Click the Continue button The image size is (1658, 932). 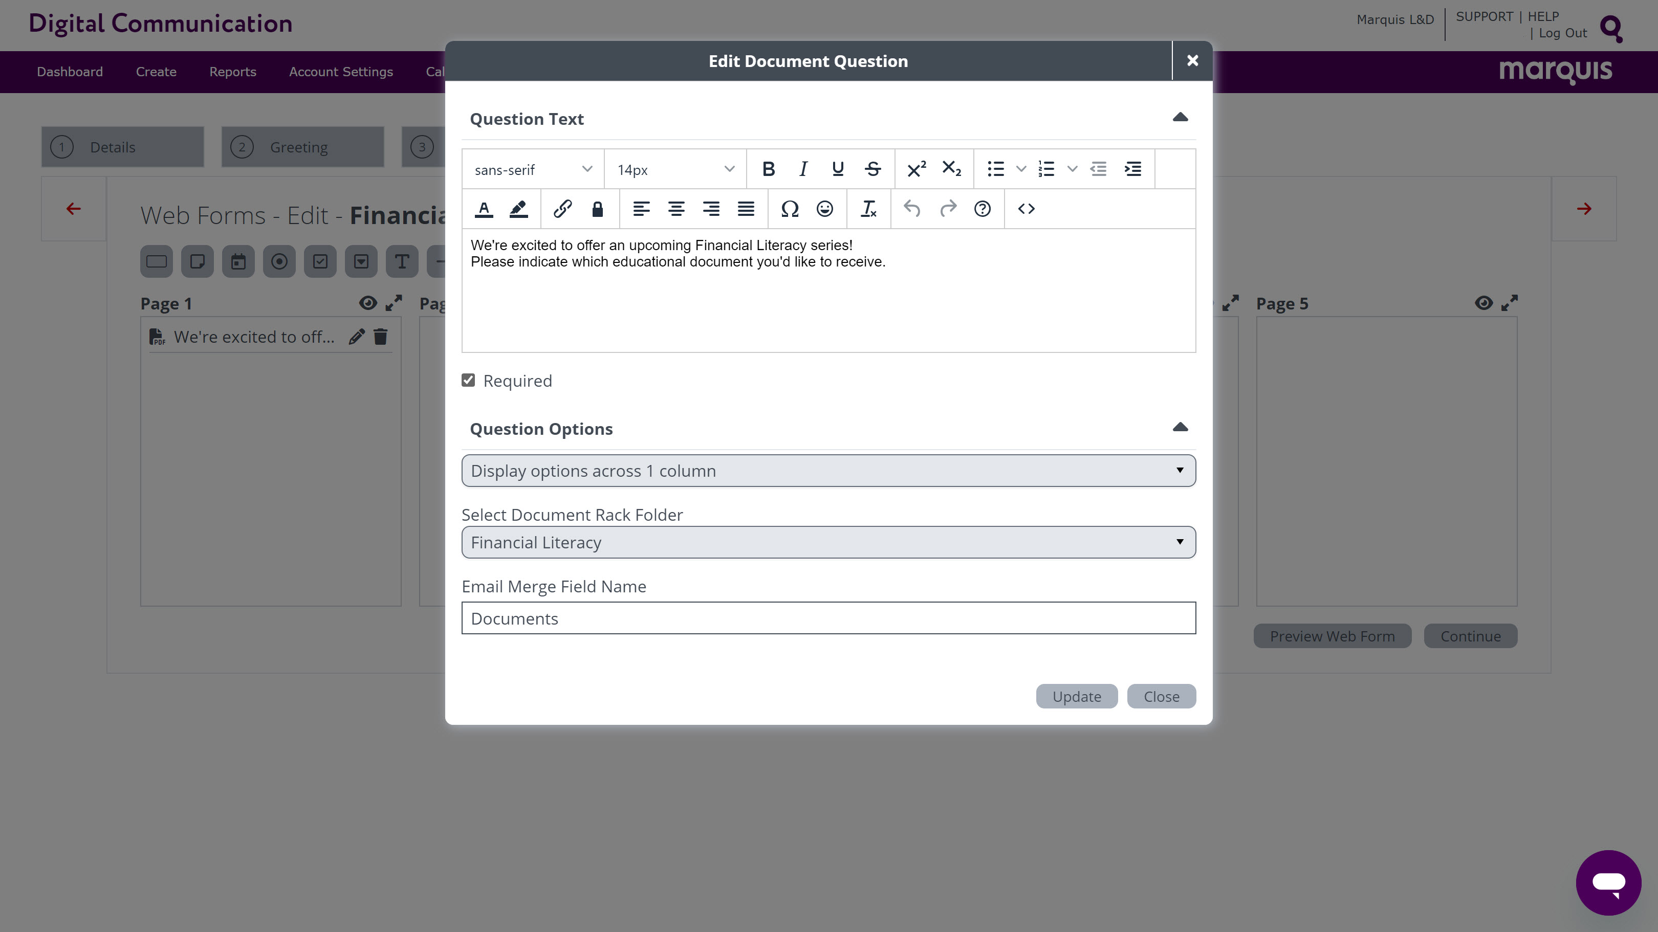point(1470,636)
